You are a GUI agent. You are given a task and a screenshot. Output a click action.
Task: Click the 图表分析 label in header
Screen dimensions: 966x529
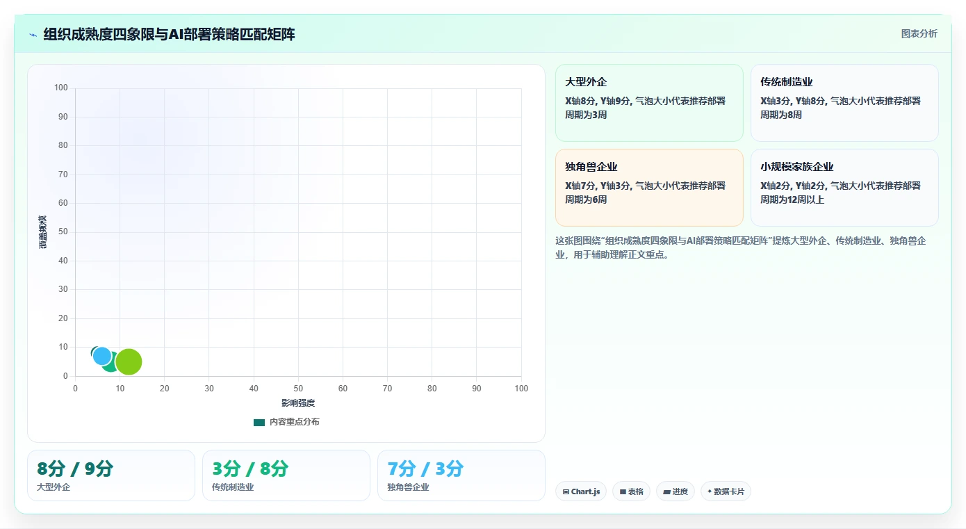(919, 33)
